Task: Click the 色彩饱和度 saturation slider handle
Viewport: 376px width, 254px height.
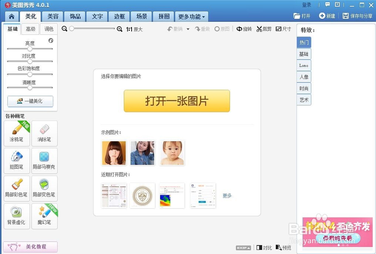Action: pos(30,74)
